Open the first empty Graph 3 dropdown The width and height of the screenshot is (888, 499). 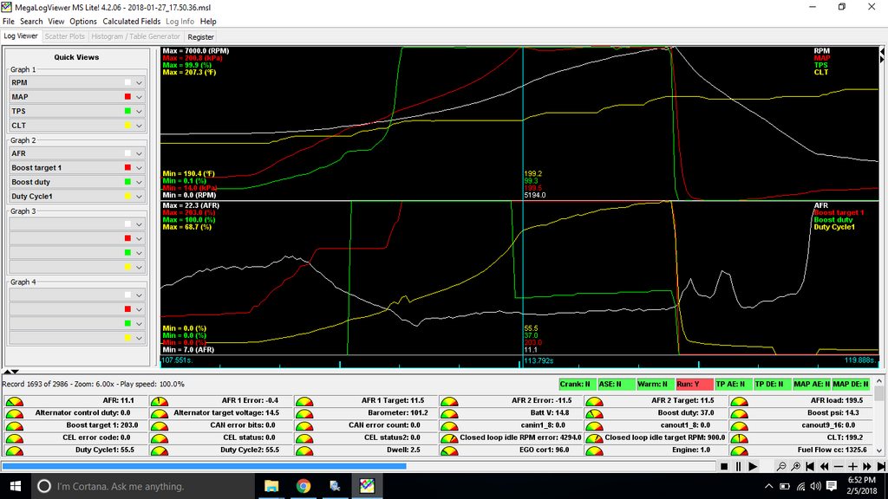(x=139, y=224)
